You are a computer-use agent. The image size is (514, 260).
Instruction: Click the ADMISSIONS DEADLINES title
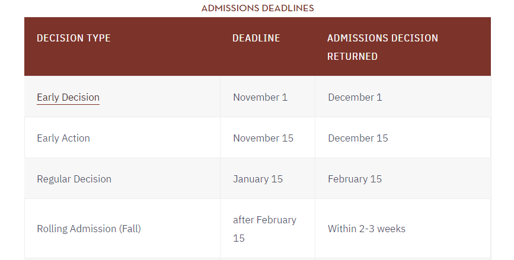click(257, 8)
